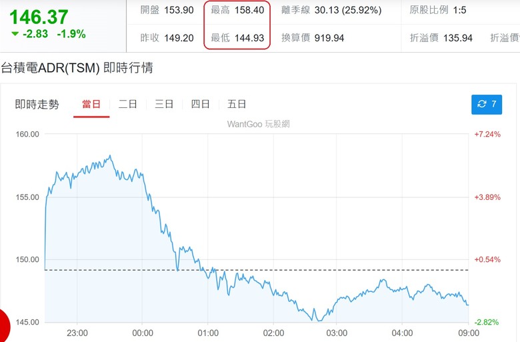
Task: Click the 昨收 149.20 field
Action: click(167, 38)
